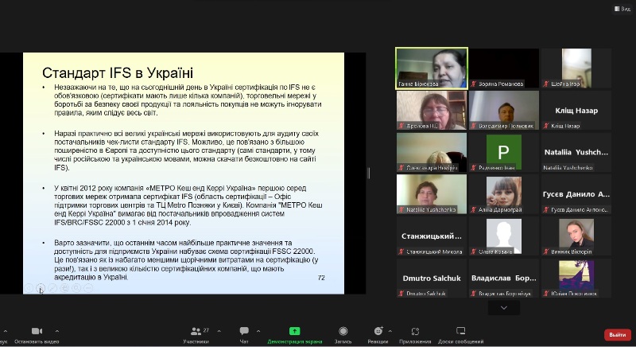Go to previous slide in presentation controls
Screen dimensions: 636x347
point(29,288)
